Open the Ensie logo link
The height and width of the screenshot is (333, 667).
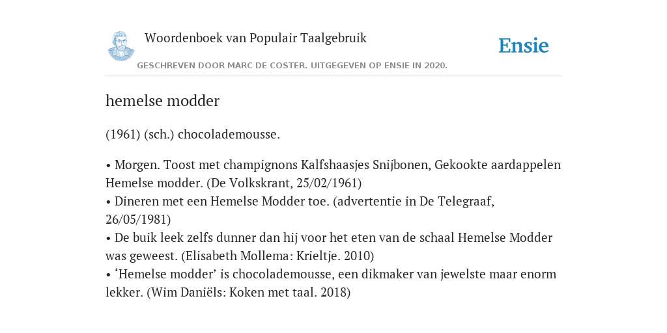click(523, 46)
